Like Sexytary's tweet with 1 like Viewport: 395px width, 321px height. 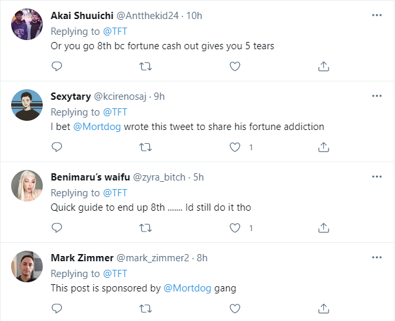pos(235,147)
